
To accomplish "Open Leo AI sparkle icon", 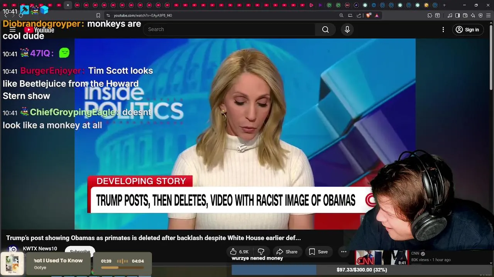I will coord(473,15).
